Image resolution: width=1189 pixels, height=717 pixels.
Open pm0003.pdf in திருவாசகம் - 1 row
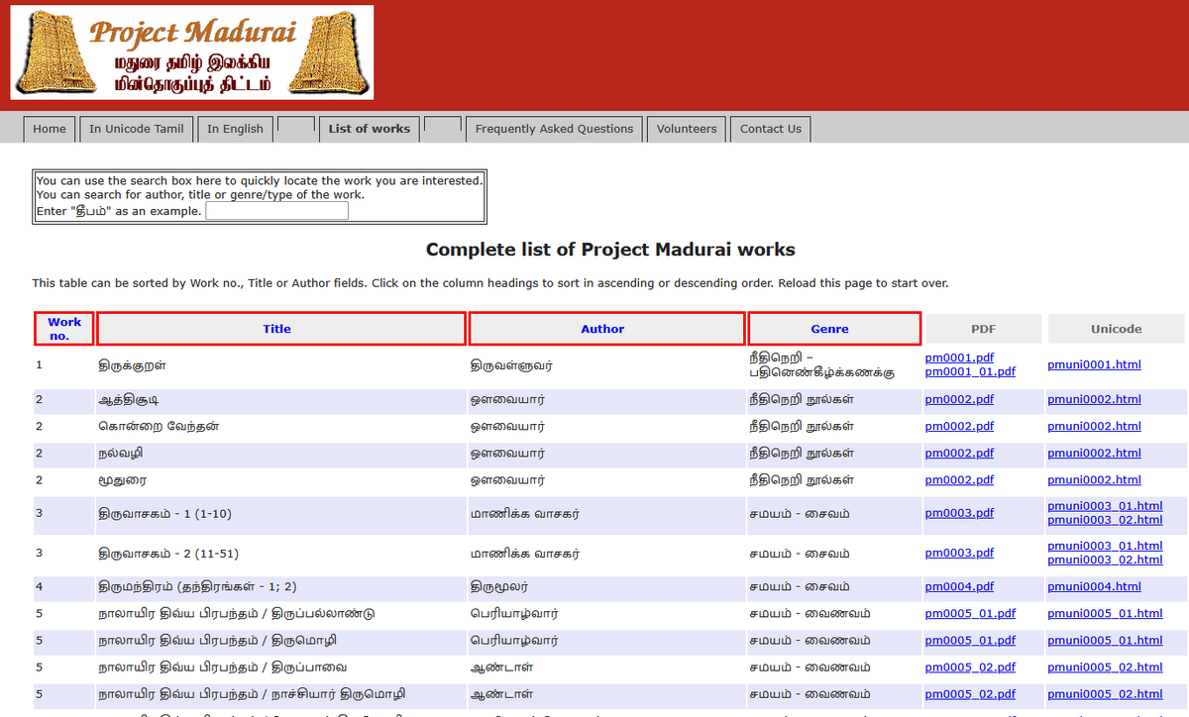959,513
